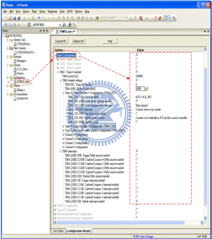The height and width of the screenshot is (239, 212).
Task: Click the Open file folder icon
Action: (10, 18)
